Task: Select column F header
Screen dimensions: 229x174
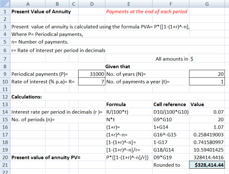Action: [x=171, y=4]
